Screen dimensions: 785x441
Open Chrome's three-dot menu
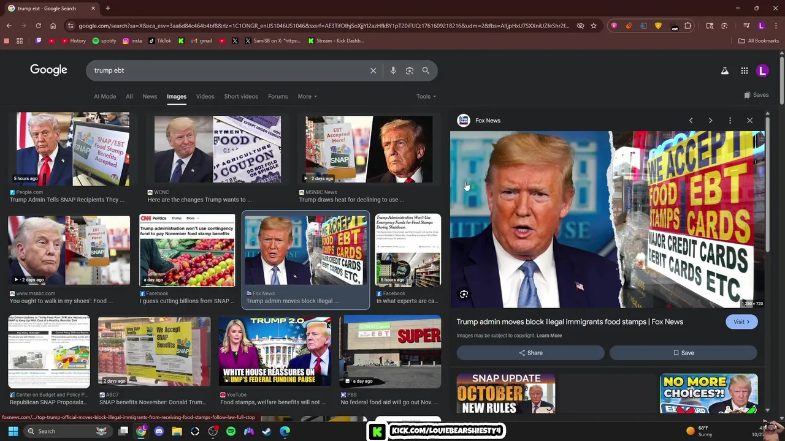776,26
